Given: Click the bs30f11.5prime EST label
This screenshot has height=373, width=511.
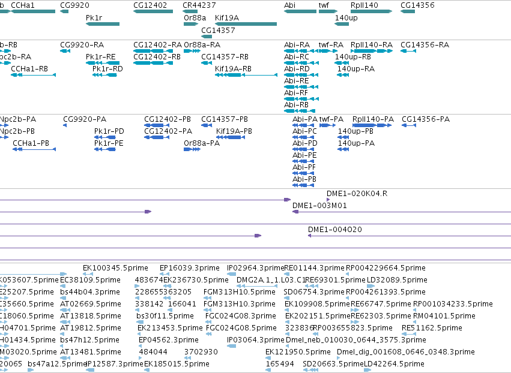Looking at the screenshot, I should point(165,315).
